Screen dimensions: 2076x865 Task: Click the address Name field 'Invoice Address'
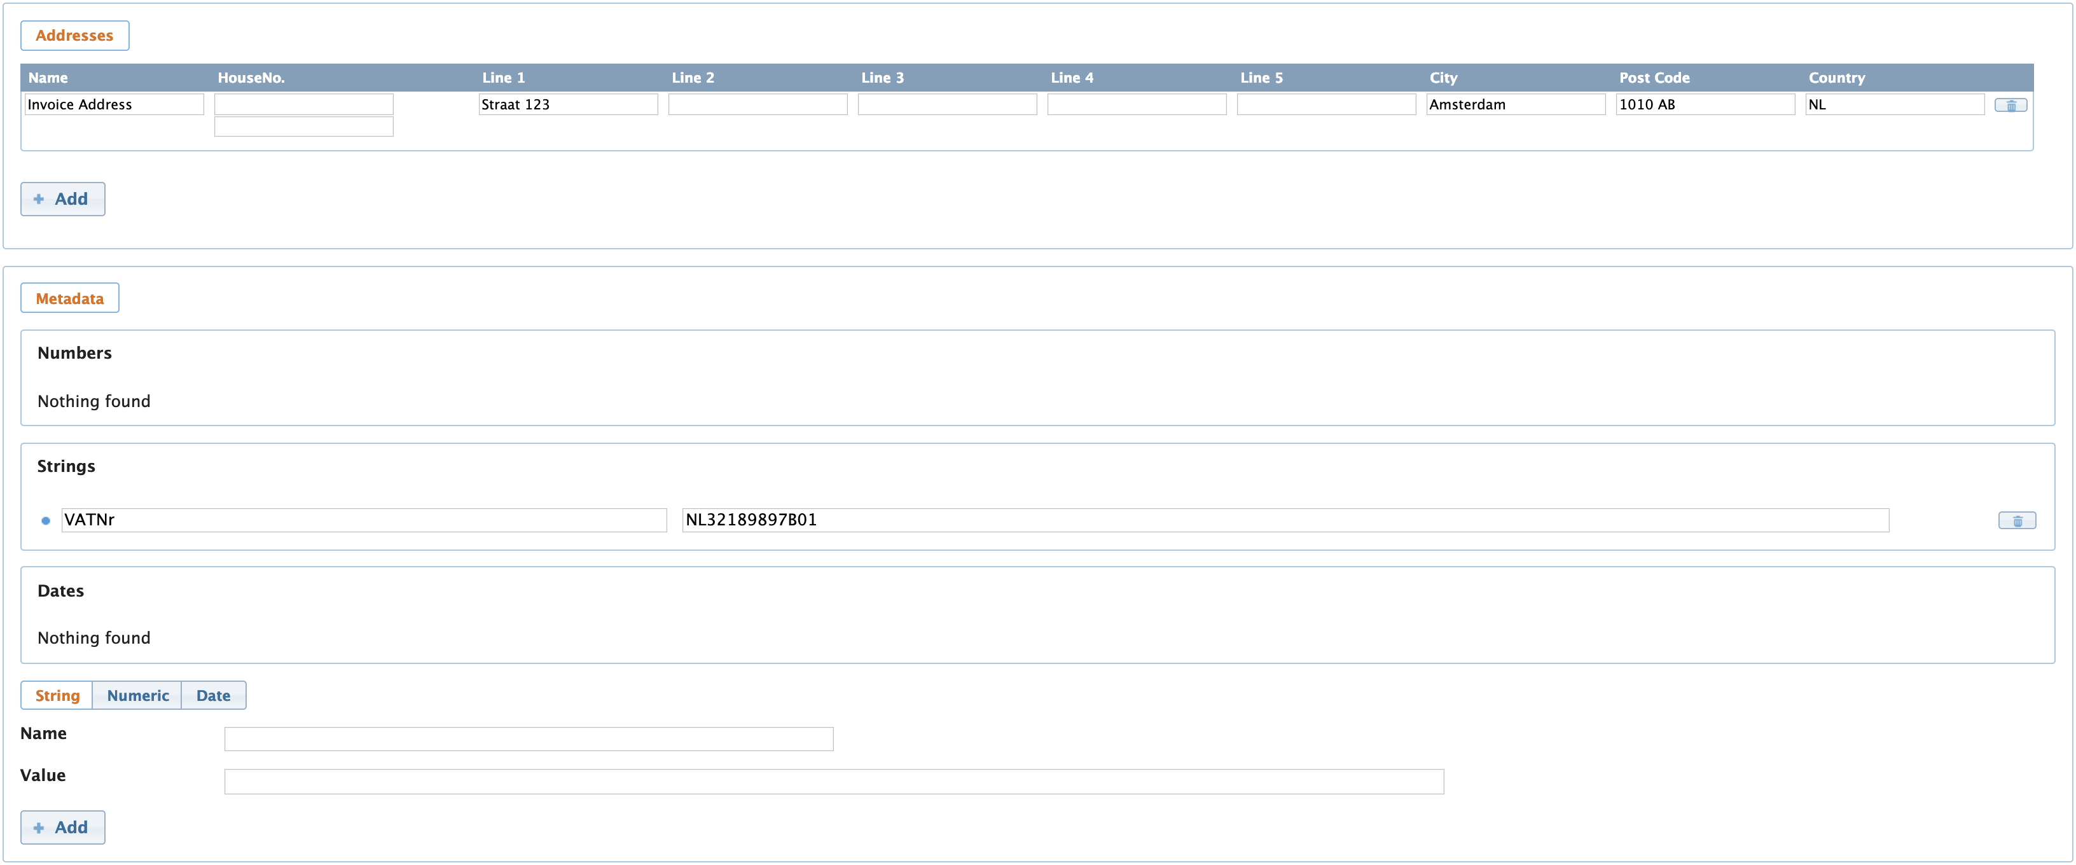[114, 104]
